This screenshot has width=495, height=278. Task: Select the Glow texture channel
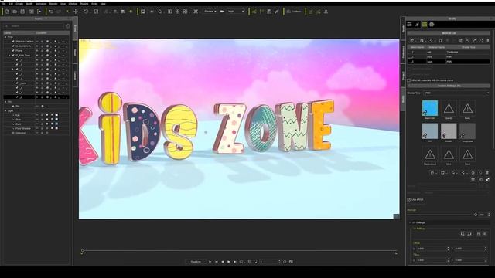coord(449,154)
